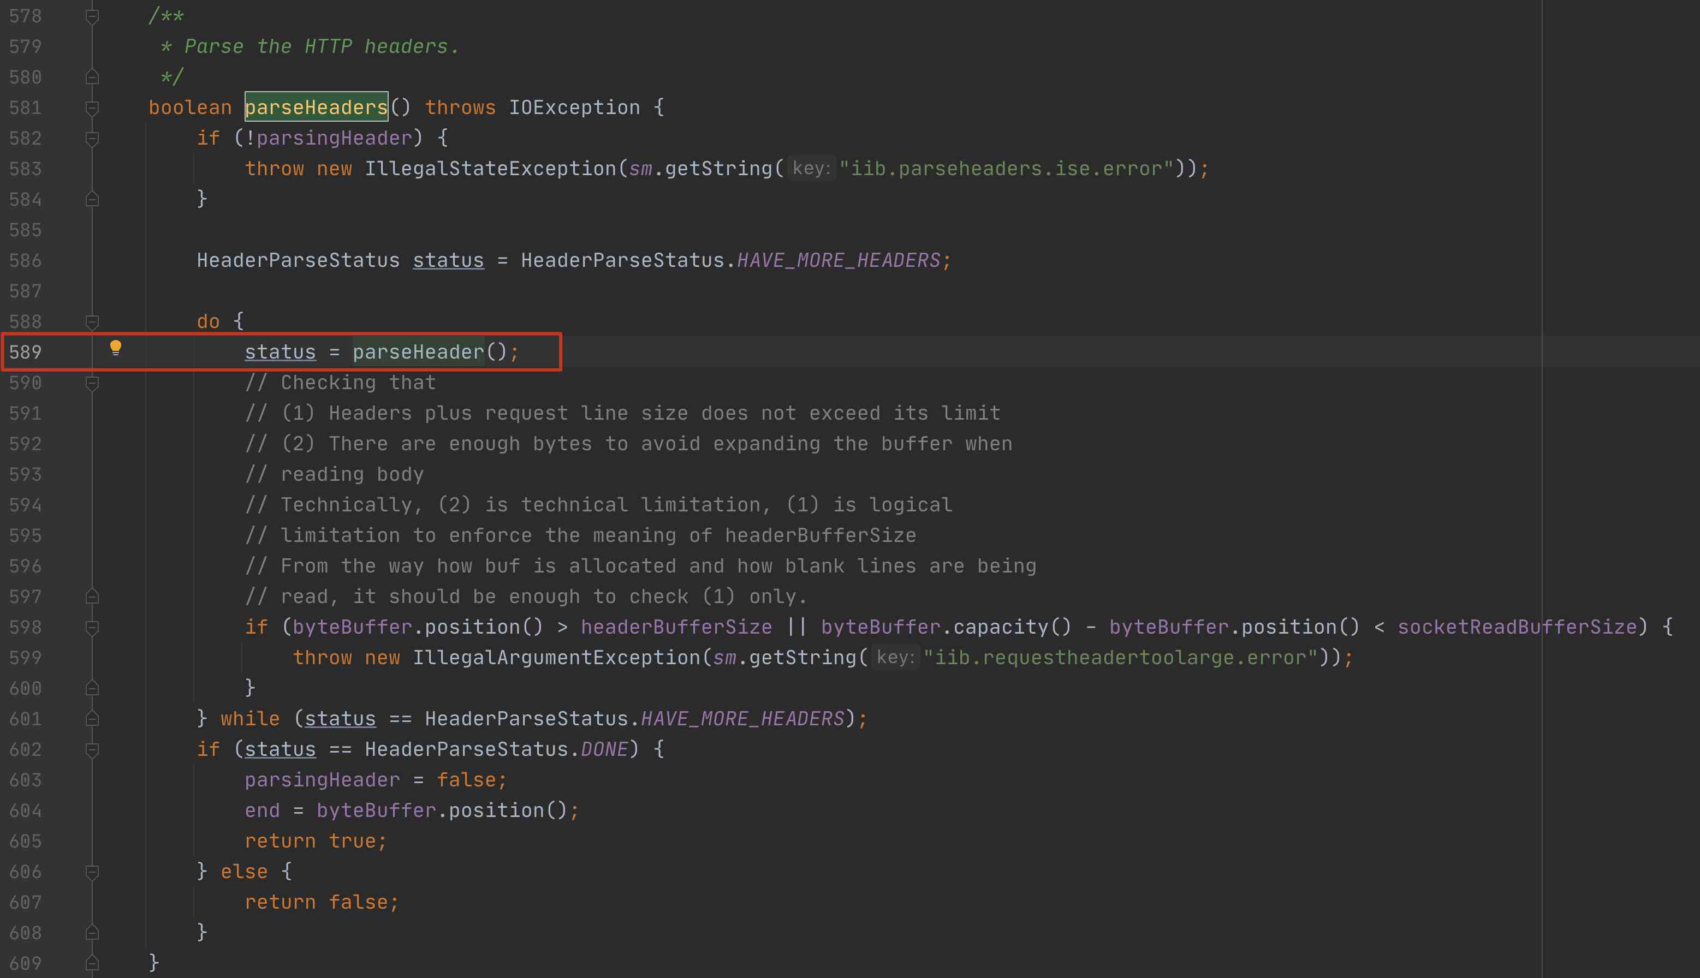Click line number 589 in the gutter
Viewport: 1700px width, 978px height.
click(26, 352)
